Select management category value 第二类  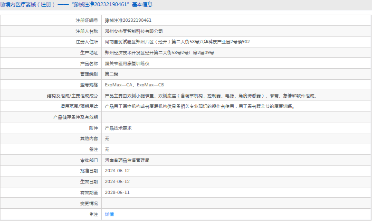[112, 74]
